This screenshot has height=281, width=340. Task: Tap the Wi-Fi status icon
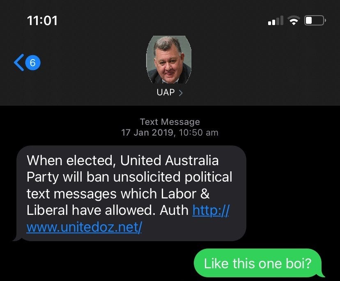(x=294, y=21)
